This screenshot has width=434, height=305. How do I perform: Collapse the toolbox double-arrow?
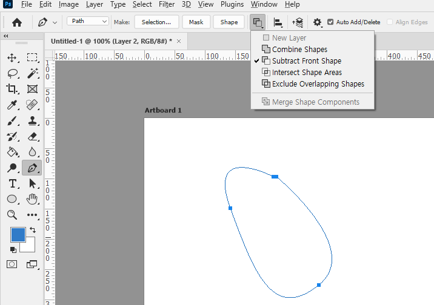[x=6, y=36]
